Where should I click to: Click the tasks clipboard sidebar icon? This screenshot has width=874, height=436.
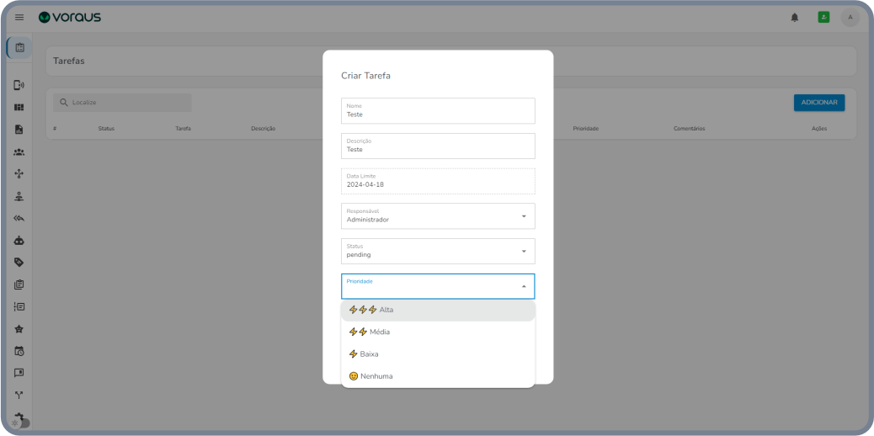click(19, 48)
